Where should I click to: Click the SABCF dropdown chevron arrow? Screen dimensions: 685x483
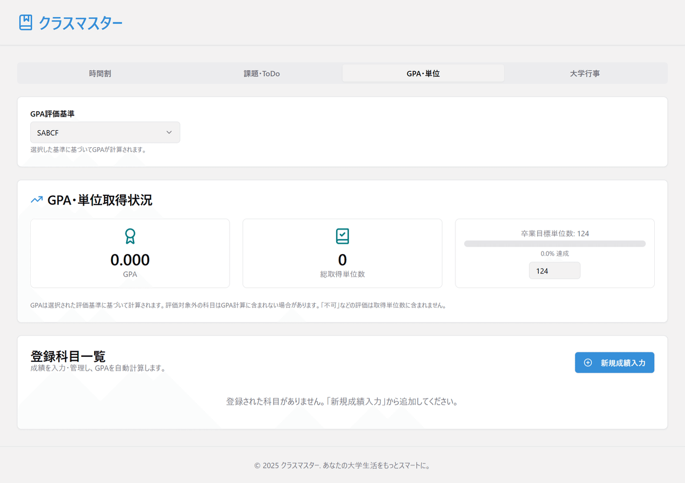point(169,132)
